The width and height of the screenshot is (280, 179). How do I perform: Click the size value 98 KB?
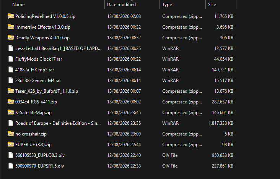pyautogui.click(x=228, y=145)
